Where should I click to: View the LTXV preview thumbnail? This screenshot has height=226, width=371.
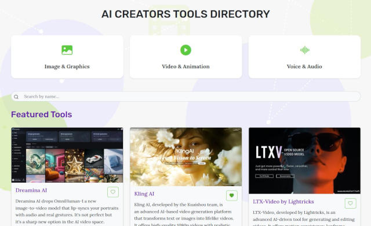pyautogui.click(x=304, y=161)
